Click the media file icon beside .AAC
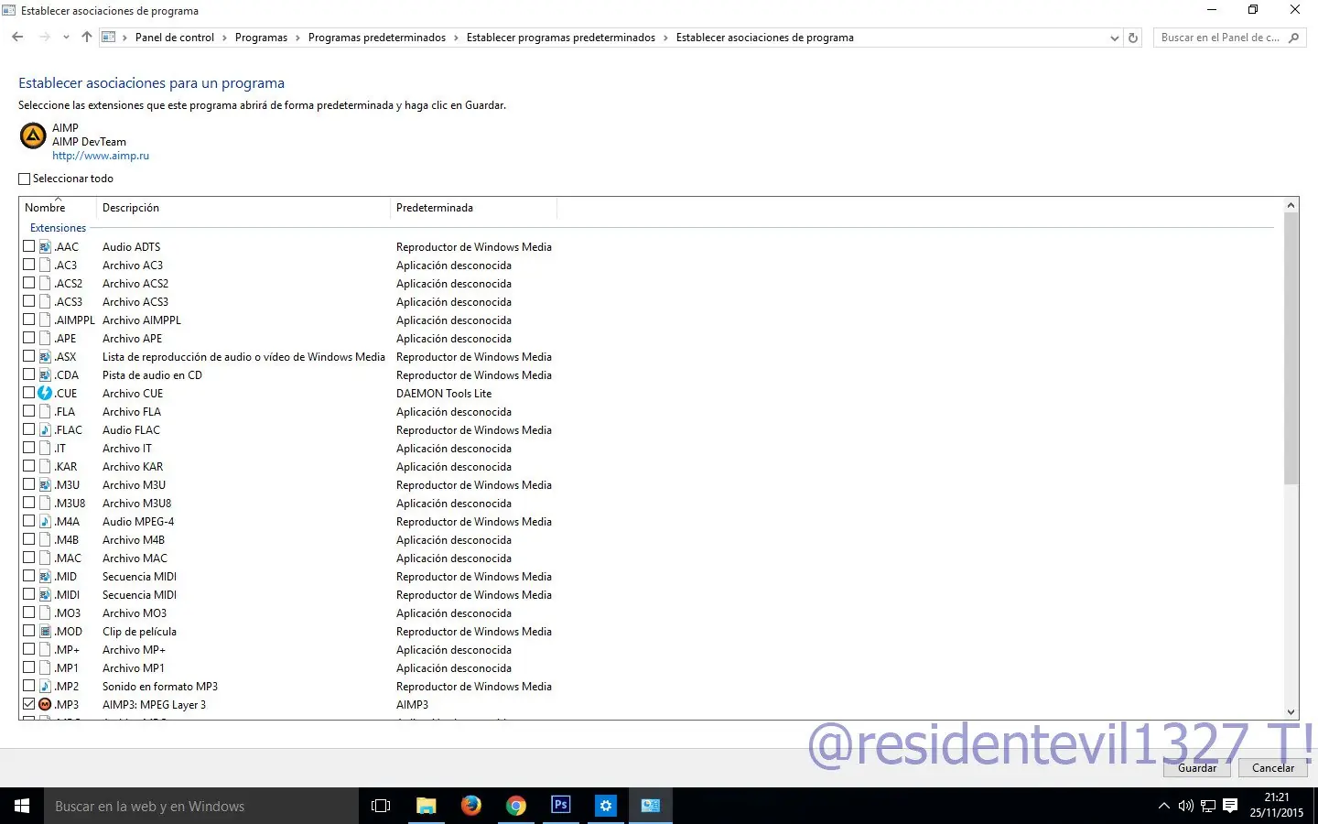The height and width of the screenshot is (824, 1318). tap(45, 246)
